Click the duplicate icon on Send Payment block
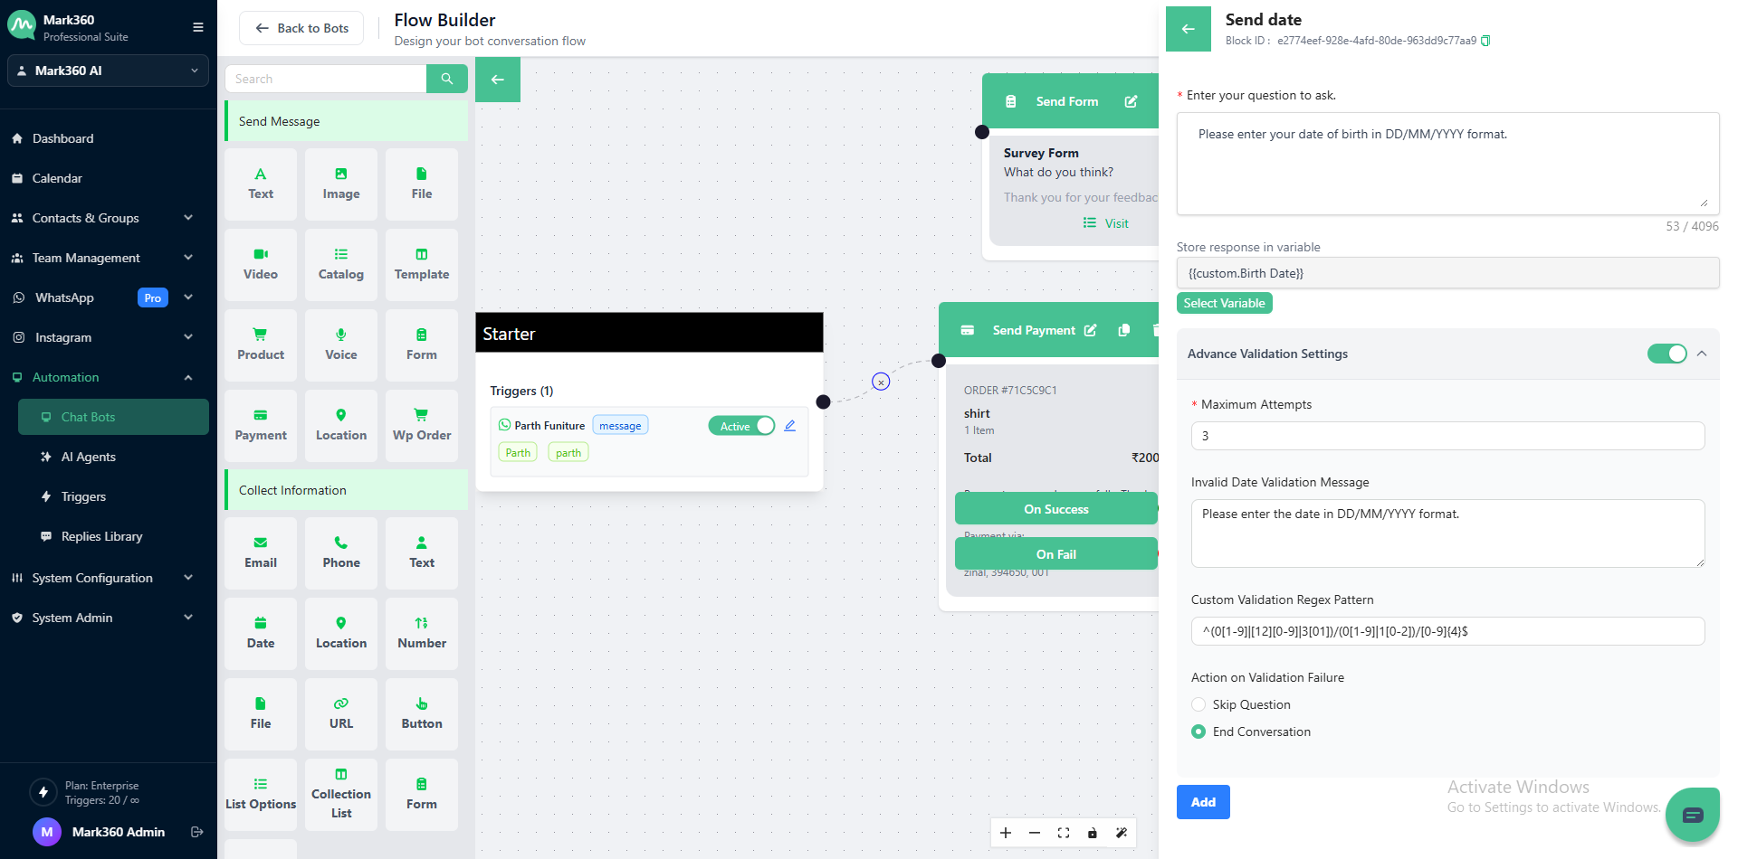Screen dimensions: 1738x859 [x=1123, y=330]
